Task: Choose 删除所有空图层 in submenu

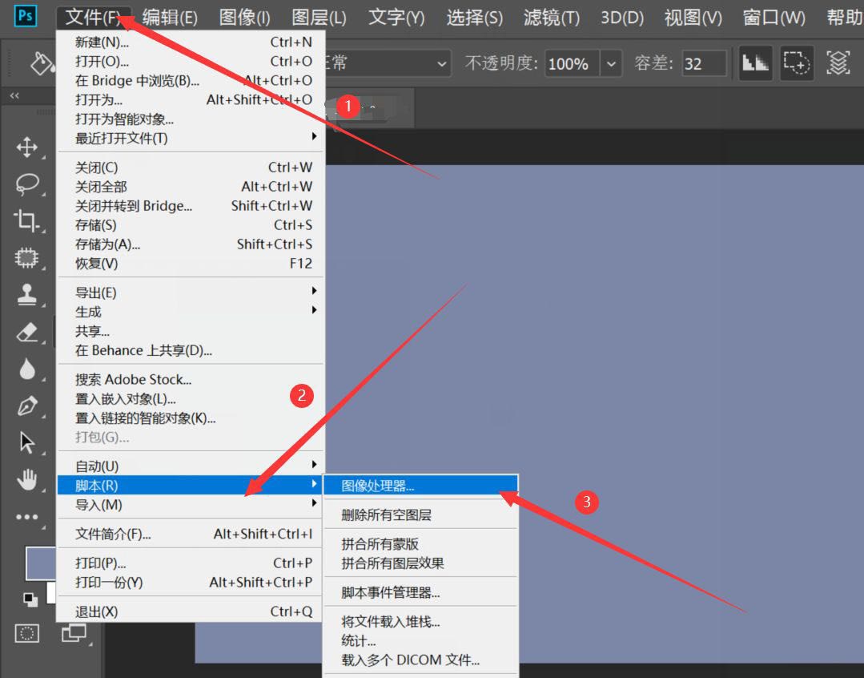Action: coord(421,515)
